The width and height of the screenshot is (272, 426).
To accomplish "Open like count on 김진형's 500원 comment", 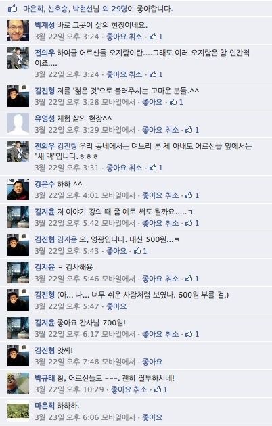I will [140, 251].
